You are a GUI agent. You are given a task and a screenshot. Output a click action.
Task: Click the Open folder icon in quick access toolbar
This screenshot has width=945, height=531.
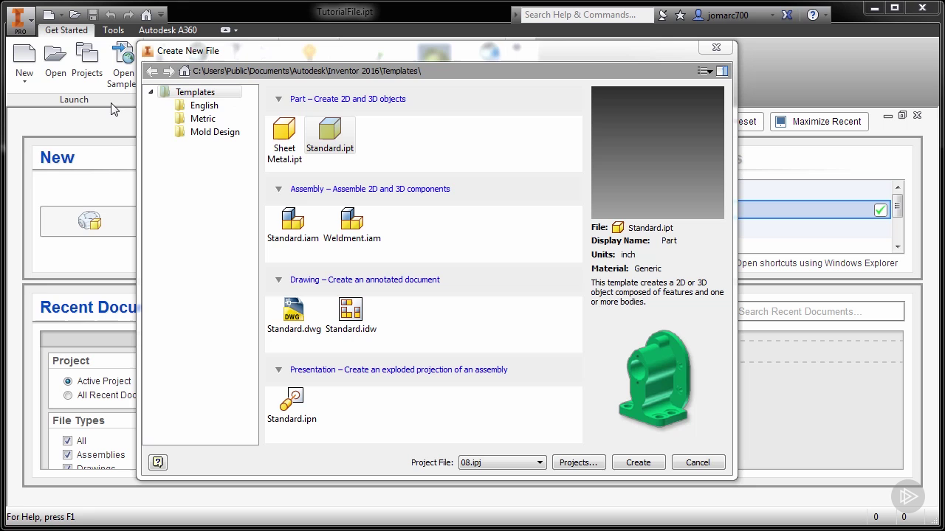click(x=75, y=15)
